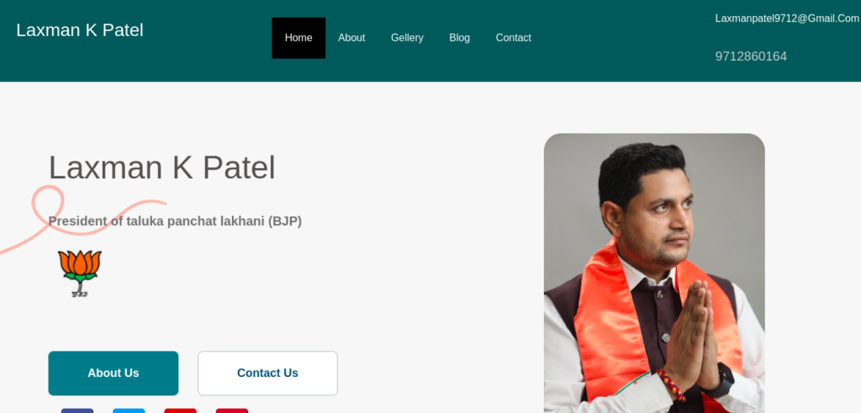Click the portrait photo of Laxman Patel

coord(654,273)
